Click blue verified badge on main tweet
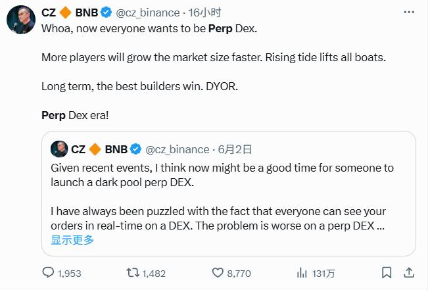Screen dimensions: 428x292 click(106, 11)
